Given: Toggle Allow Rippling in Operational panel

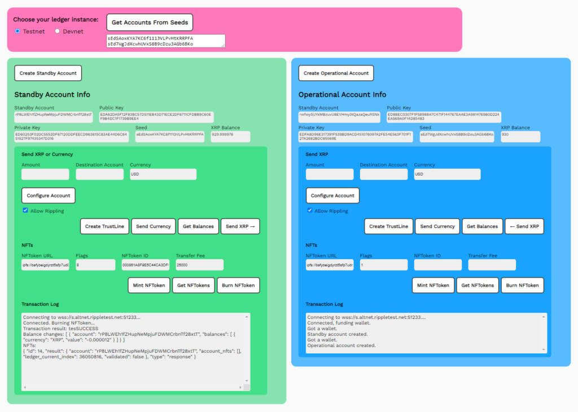Looking at the screenshot, I should pyautogui.click(x=310, y=211).
